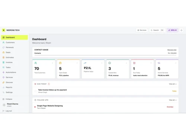
Task: View all Follow-ups
Action: (173, 100)
